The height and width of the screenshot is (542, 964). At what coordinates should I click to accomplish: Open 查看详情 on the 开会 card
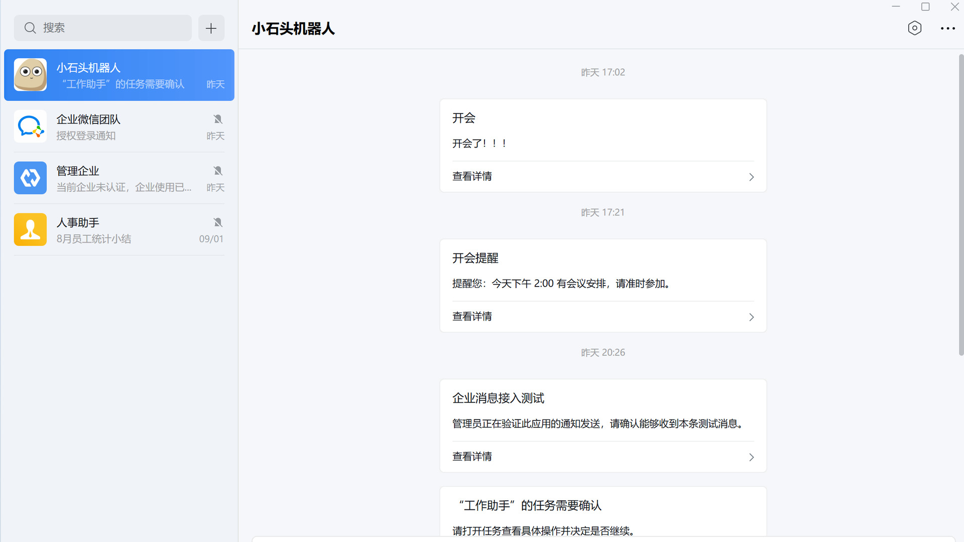tap(472, 177)
